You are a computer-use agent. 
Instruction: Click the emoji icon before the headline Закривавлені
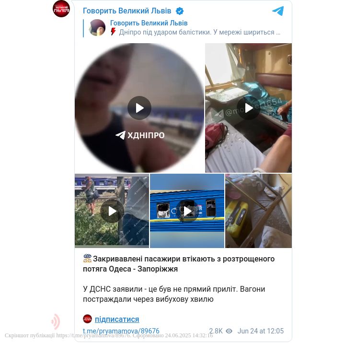pos(87,258)
